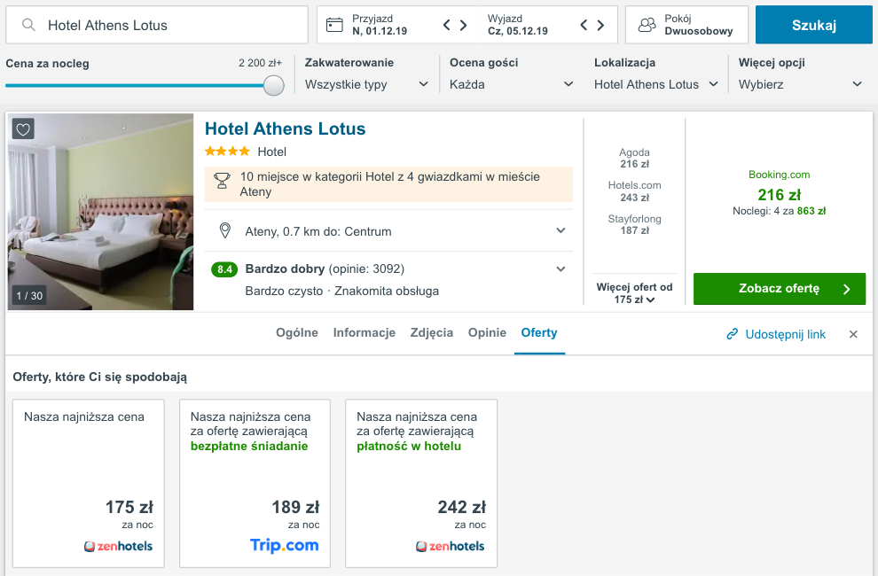The height and width of the screenshot is (576, 878).
Task: Expand the Ateny location details
Action: point(561,231)
